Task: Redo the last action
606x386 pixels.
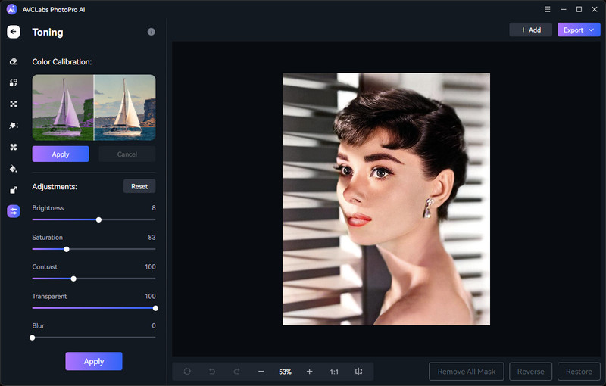Action: pos(236,372)
